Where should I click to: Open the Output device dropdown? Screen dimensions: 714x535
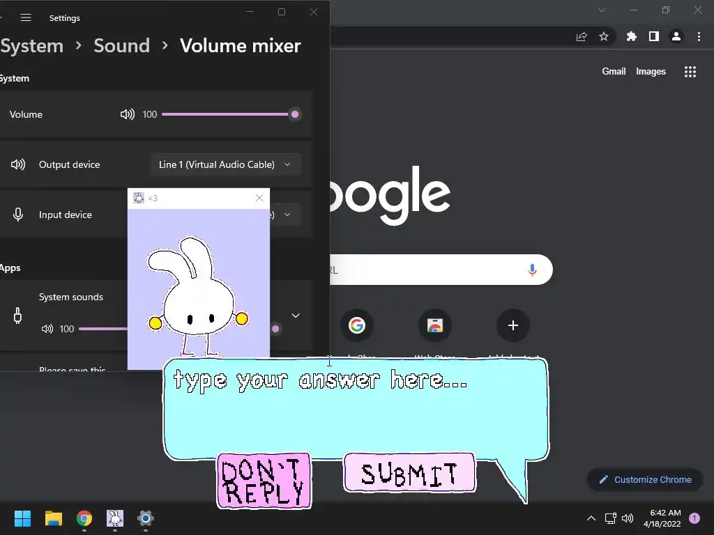(225, 164)
